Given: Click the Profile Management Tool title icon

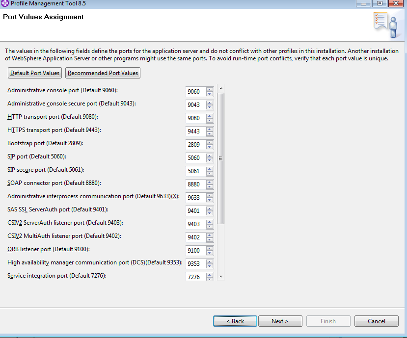Looking at the screenshot, I should click(5, 3).
